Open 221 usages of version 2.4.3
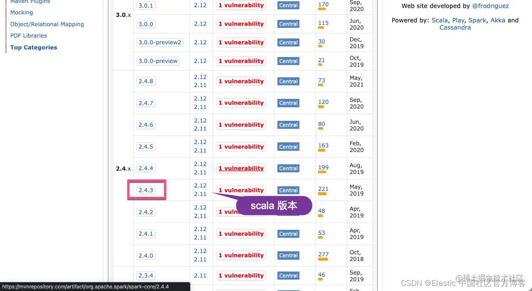532x291 pixels. 324,189
